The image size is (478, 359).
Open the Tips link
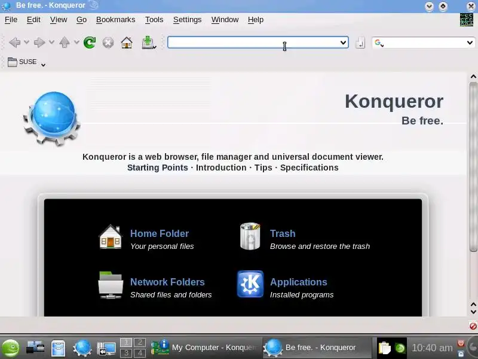click(263, 168)
